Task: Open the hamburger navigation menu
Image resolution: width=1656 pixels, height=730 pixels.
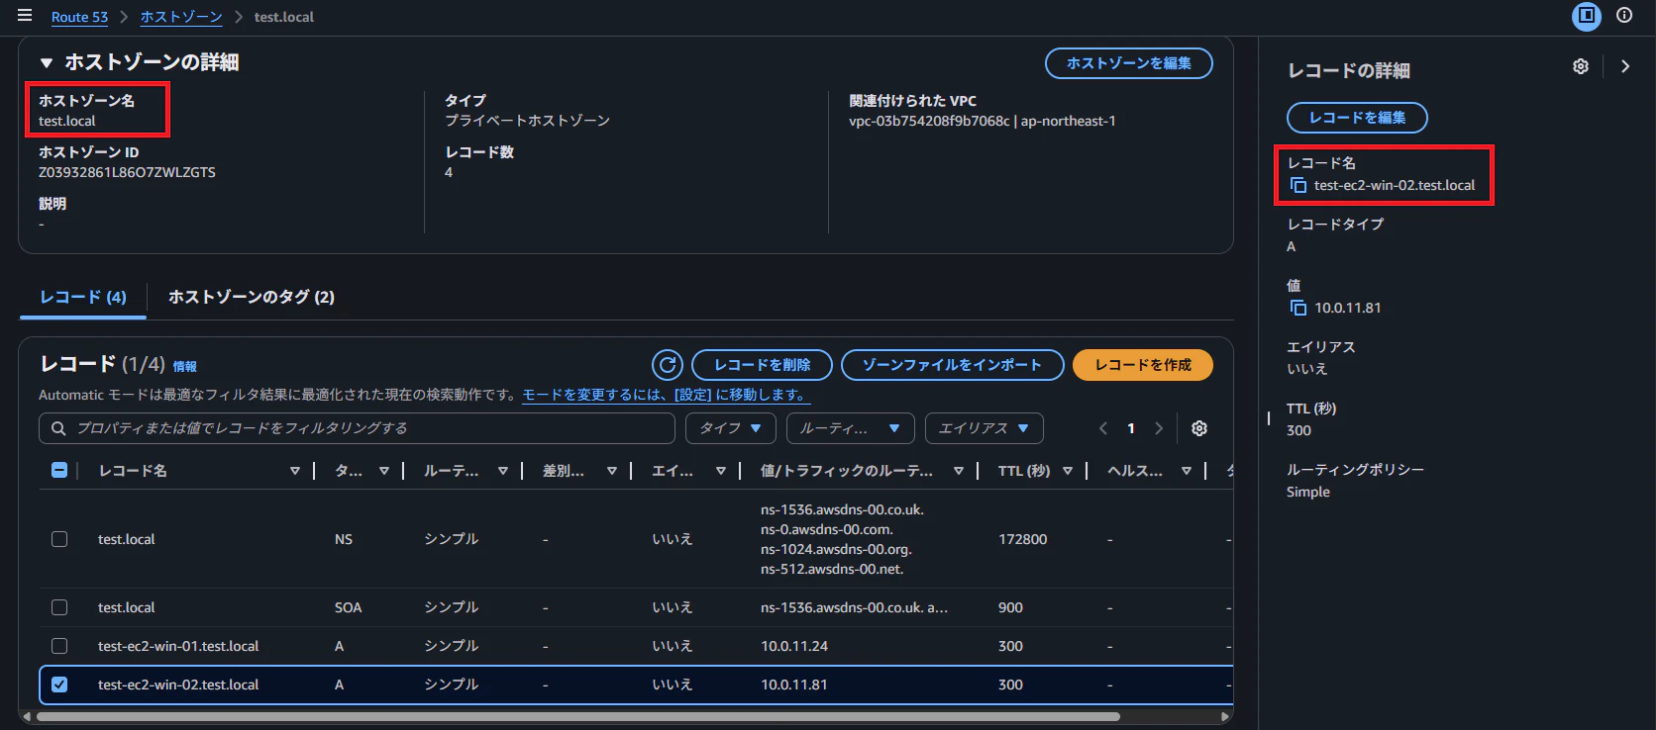Action: pyautogui.click(x=25, y=16)
